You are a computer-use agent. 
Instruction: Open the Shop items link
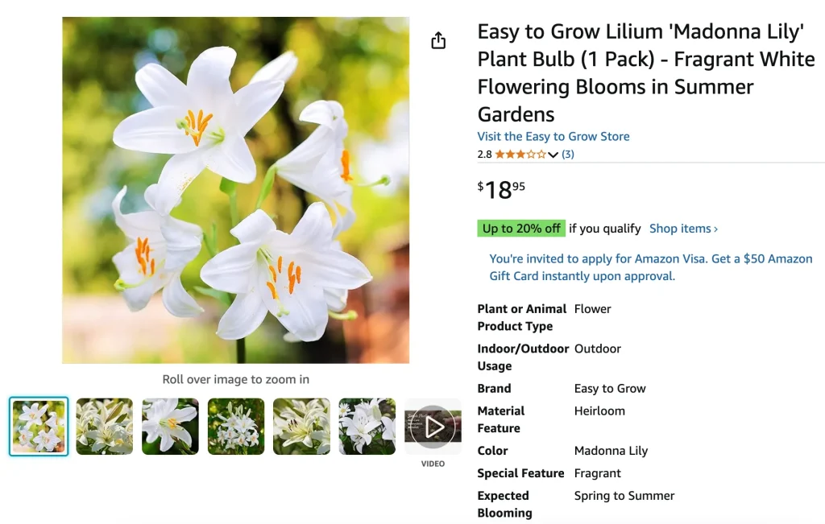coord(683,229)
